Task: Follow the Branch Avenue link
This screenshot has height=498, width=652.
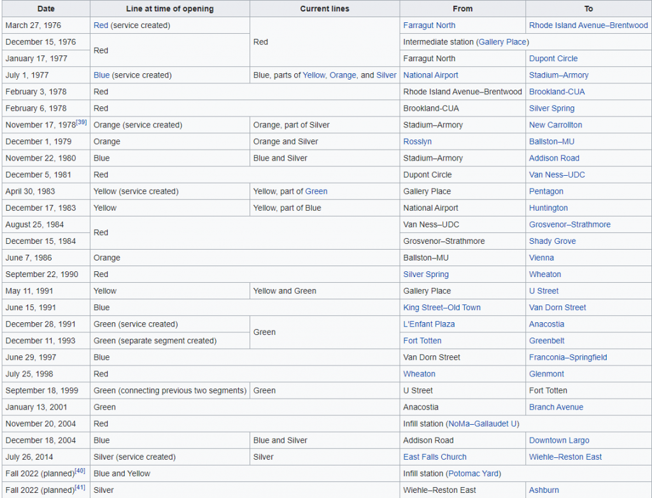Action: click(x=556, y=408)
